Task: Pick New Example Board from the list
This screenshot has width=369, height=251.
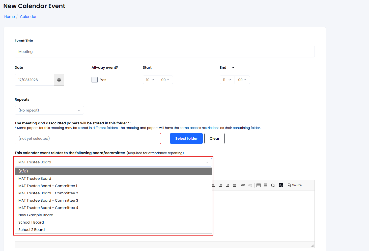Action: [113, 215]
